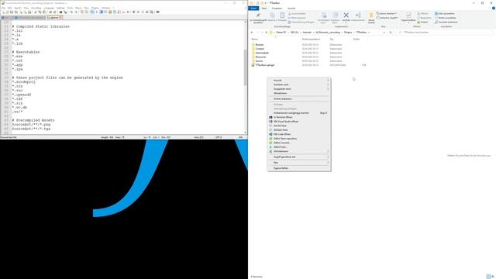Click the Eigenschaften ribbon icon
This screenshot has height=279, width=496.
tap(408, 15)
